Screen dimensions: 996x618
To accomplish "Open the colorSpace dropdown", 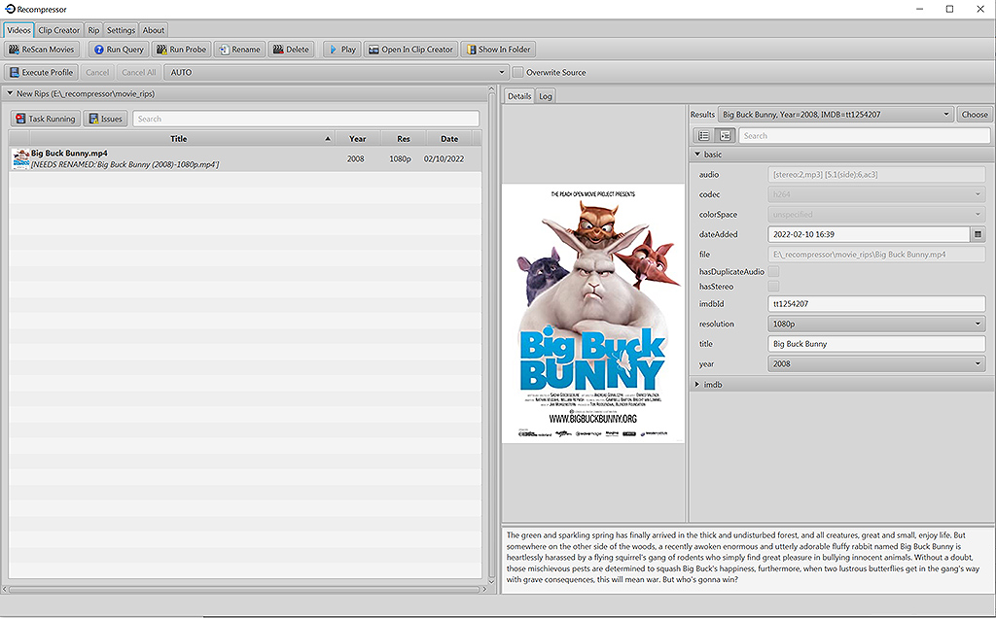I will coord(876,215).
